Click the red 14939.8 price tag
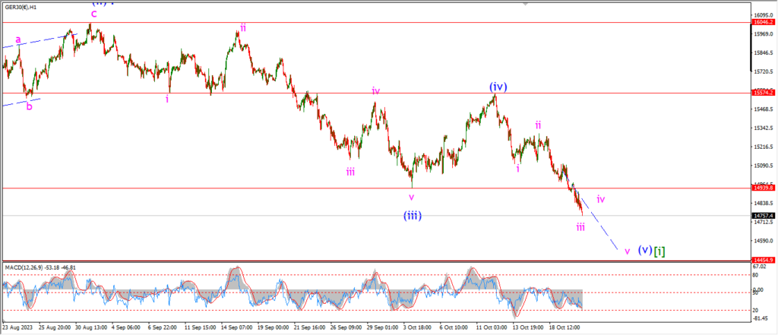The width and height of the screenshot is (778, 335). [x=763, y=188]
